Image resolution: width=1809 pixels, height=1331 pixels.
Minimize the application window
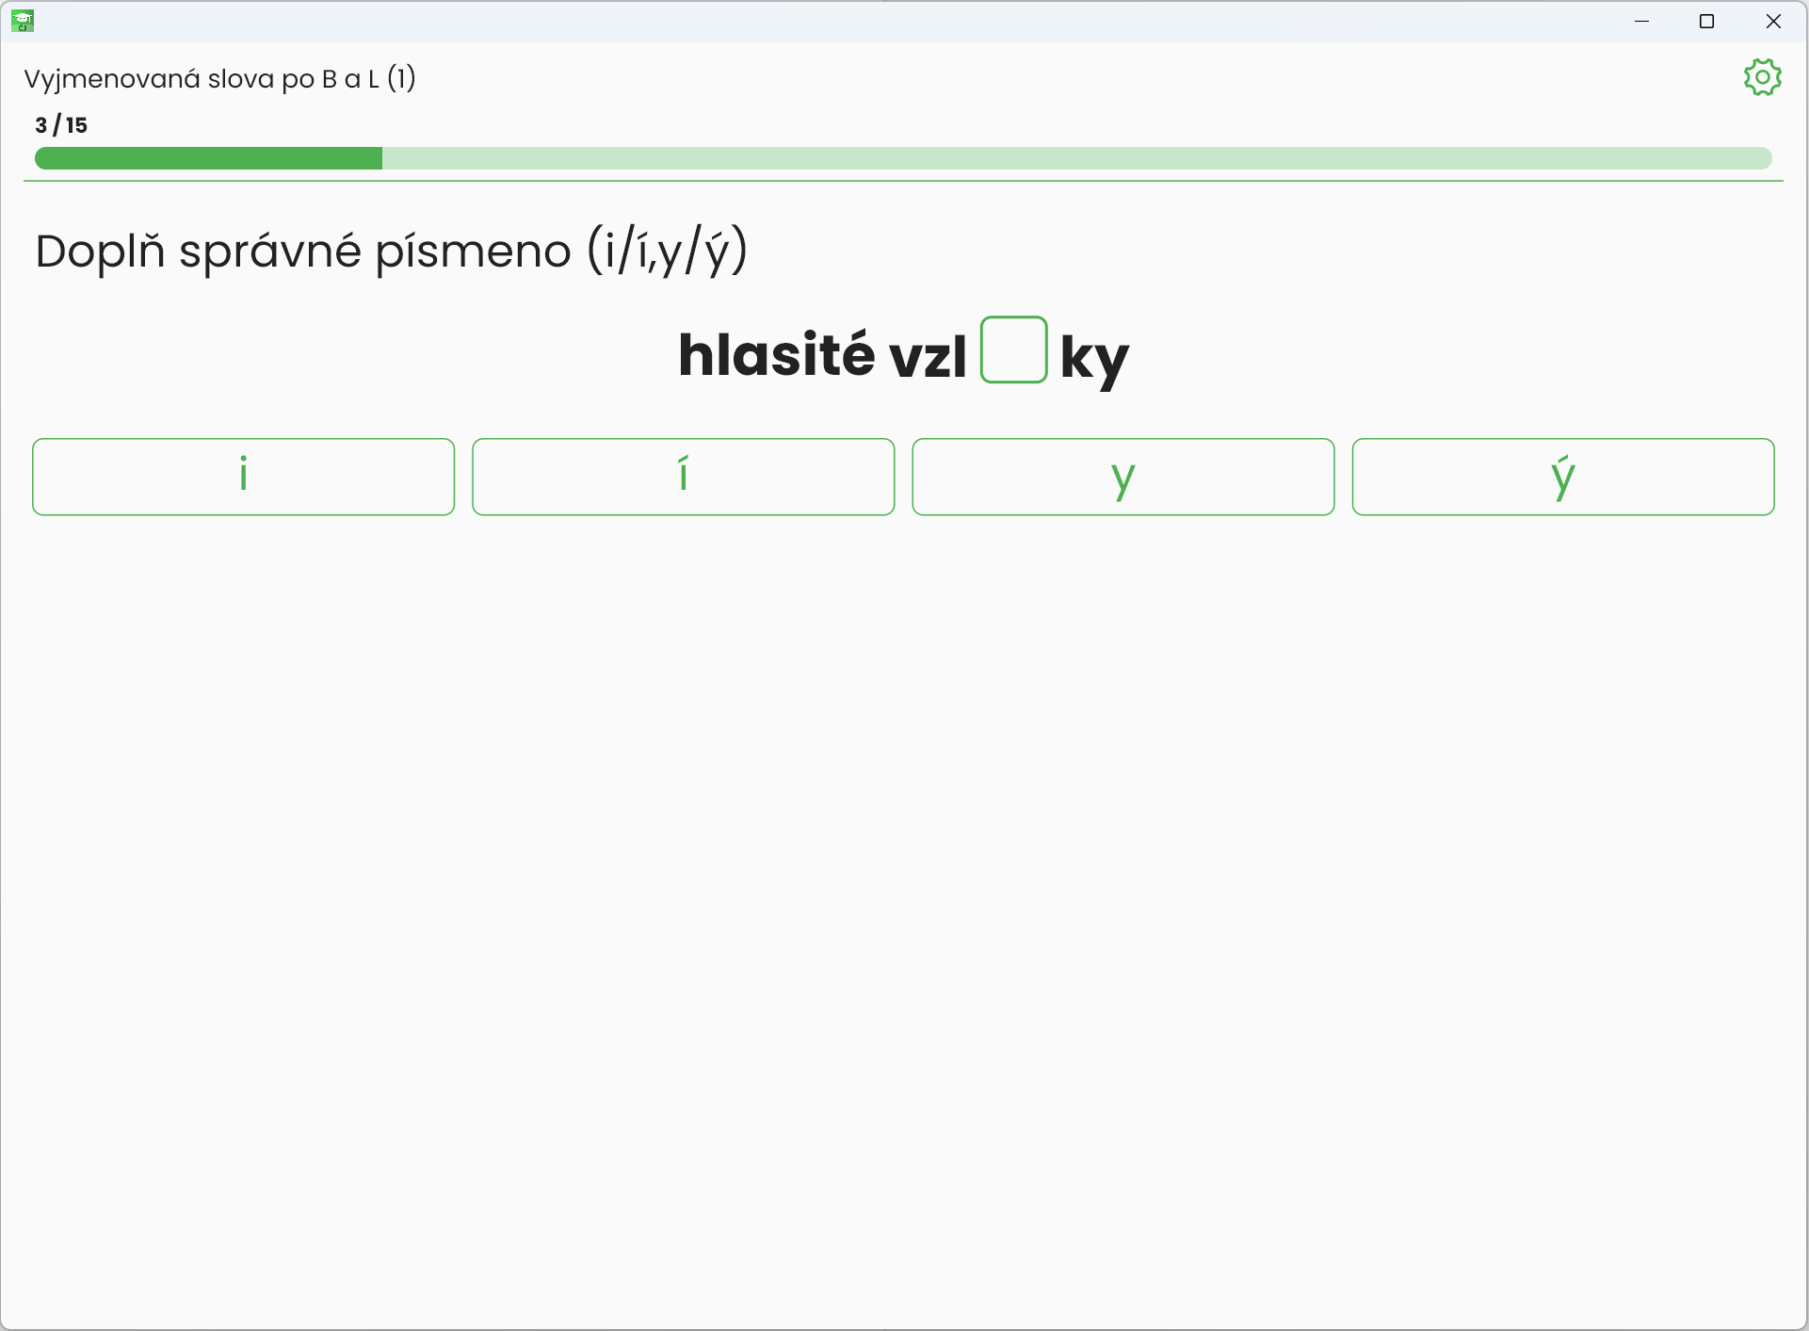(x=1642, y=21)
